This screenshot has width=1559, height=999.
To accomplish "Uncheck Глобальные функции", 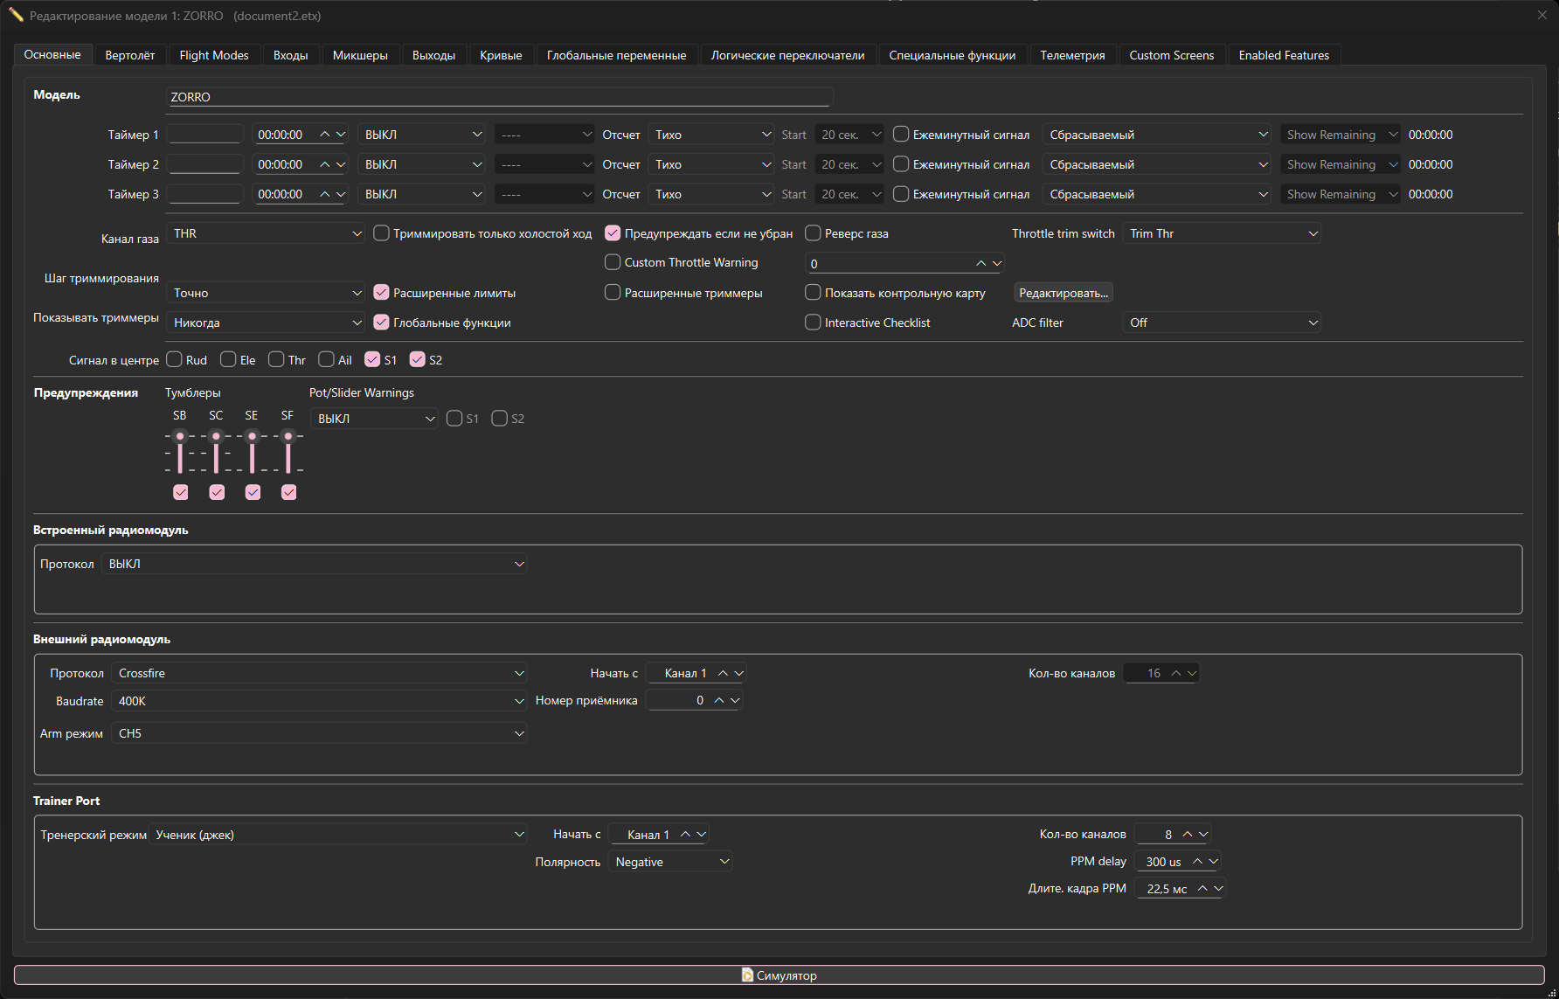I will click(381, 323).
